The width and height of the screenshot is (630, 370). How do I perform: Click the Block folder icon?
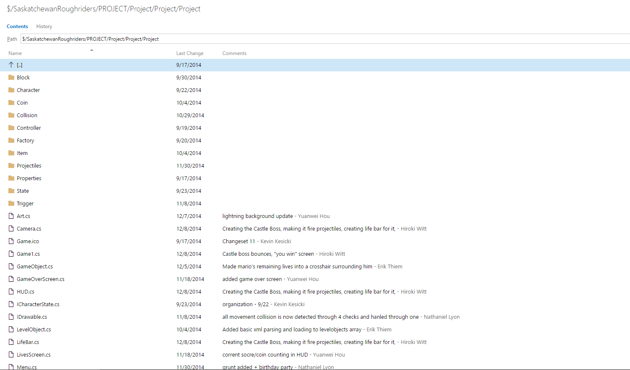(11, 77)
